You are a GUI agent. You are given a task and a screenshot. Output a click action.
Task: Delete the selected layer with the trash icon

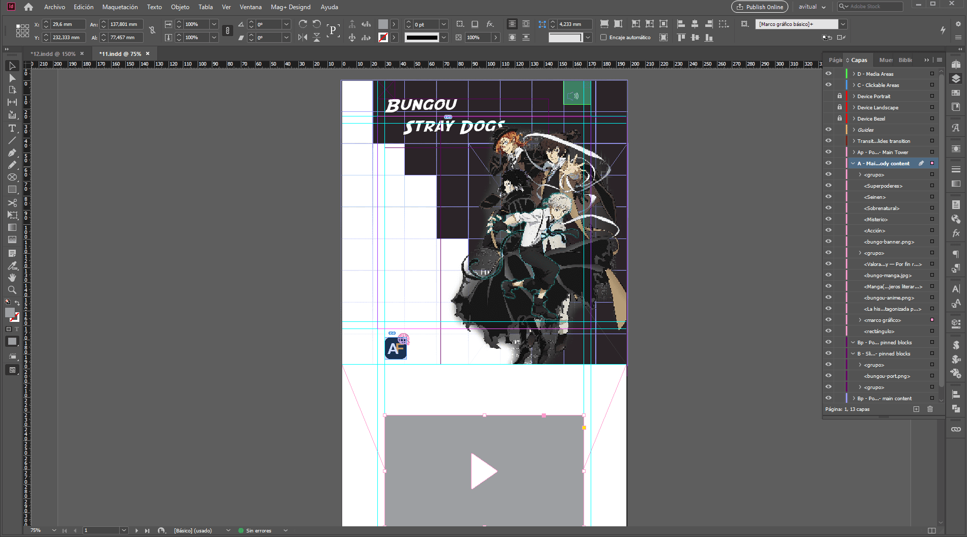[930, 409]
